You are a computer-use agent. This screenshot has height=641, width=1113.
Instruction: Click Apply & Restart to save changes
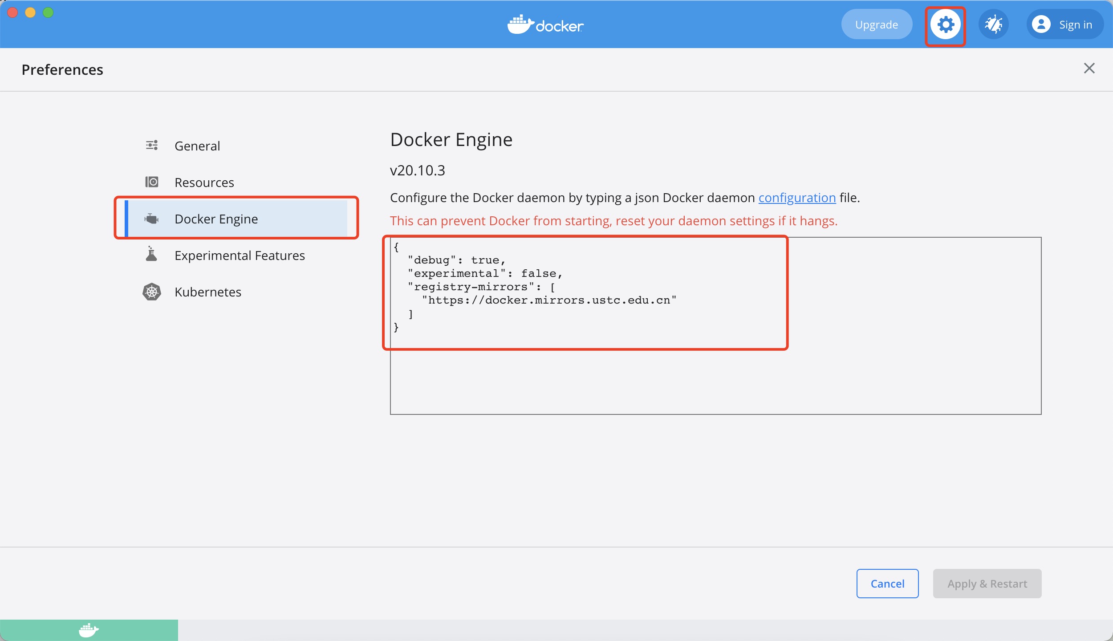pos(987,583)
